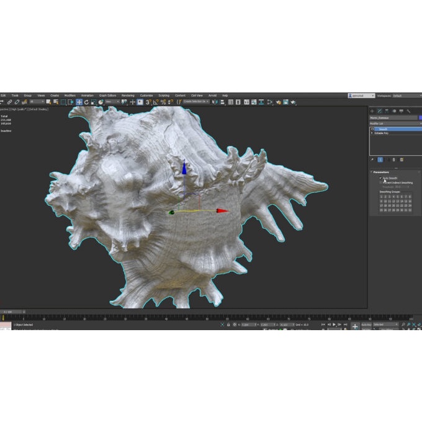Toggle the Smooth modifier visibility eye

point(372,129)
